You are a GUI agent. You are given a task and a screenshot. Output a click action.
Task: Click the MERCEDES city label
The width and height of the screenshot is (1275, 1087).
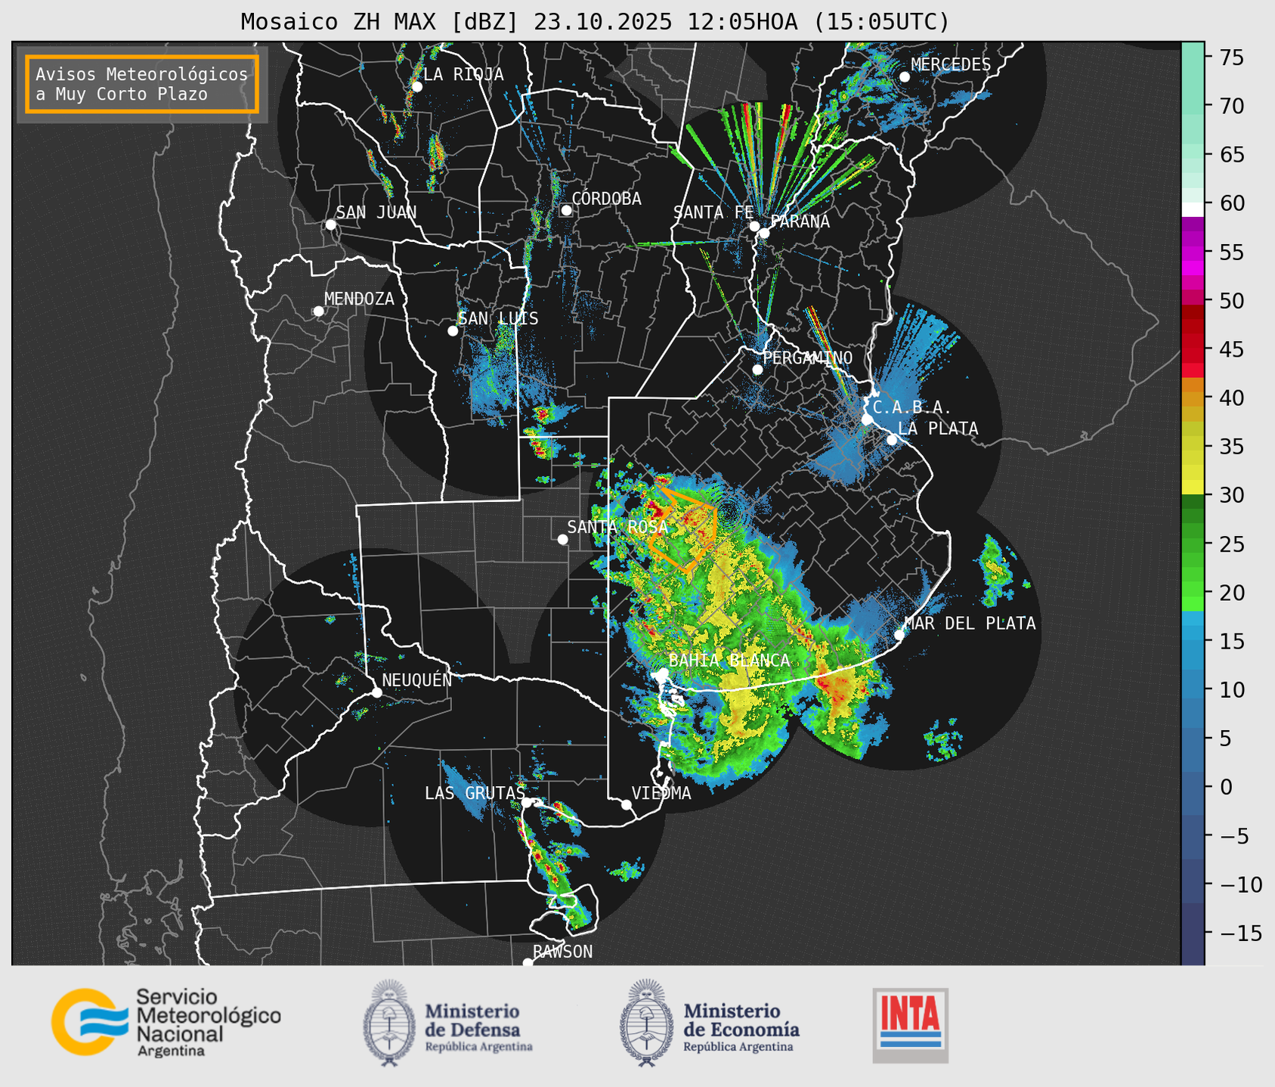(951, 64)
